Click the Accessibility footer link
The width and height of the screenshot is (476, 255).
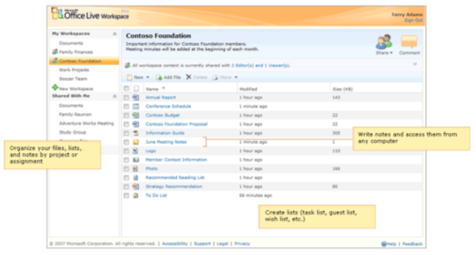175,243
